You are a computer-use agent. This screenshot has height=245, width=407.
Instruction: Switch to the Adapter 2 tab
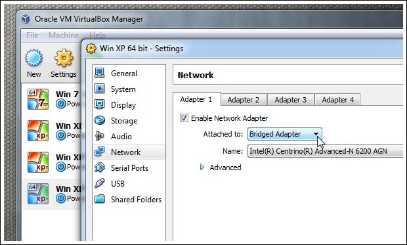(x=244, y=100)
